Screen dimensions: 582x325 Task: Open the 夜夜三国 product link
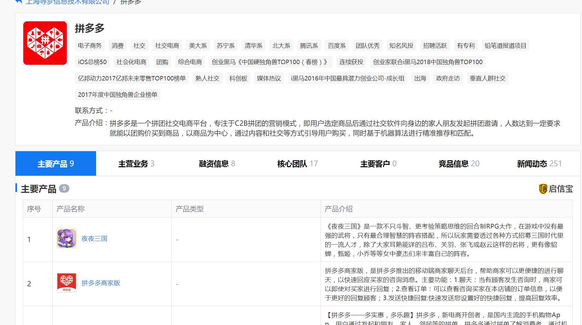pyautogui.click(x=94, y=239)
